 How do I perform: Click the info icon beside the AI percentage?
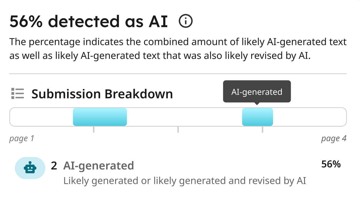click(186, 21)
